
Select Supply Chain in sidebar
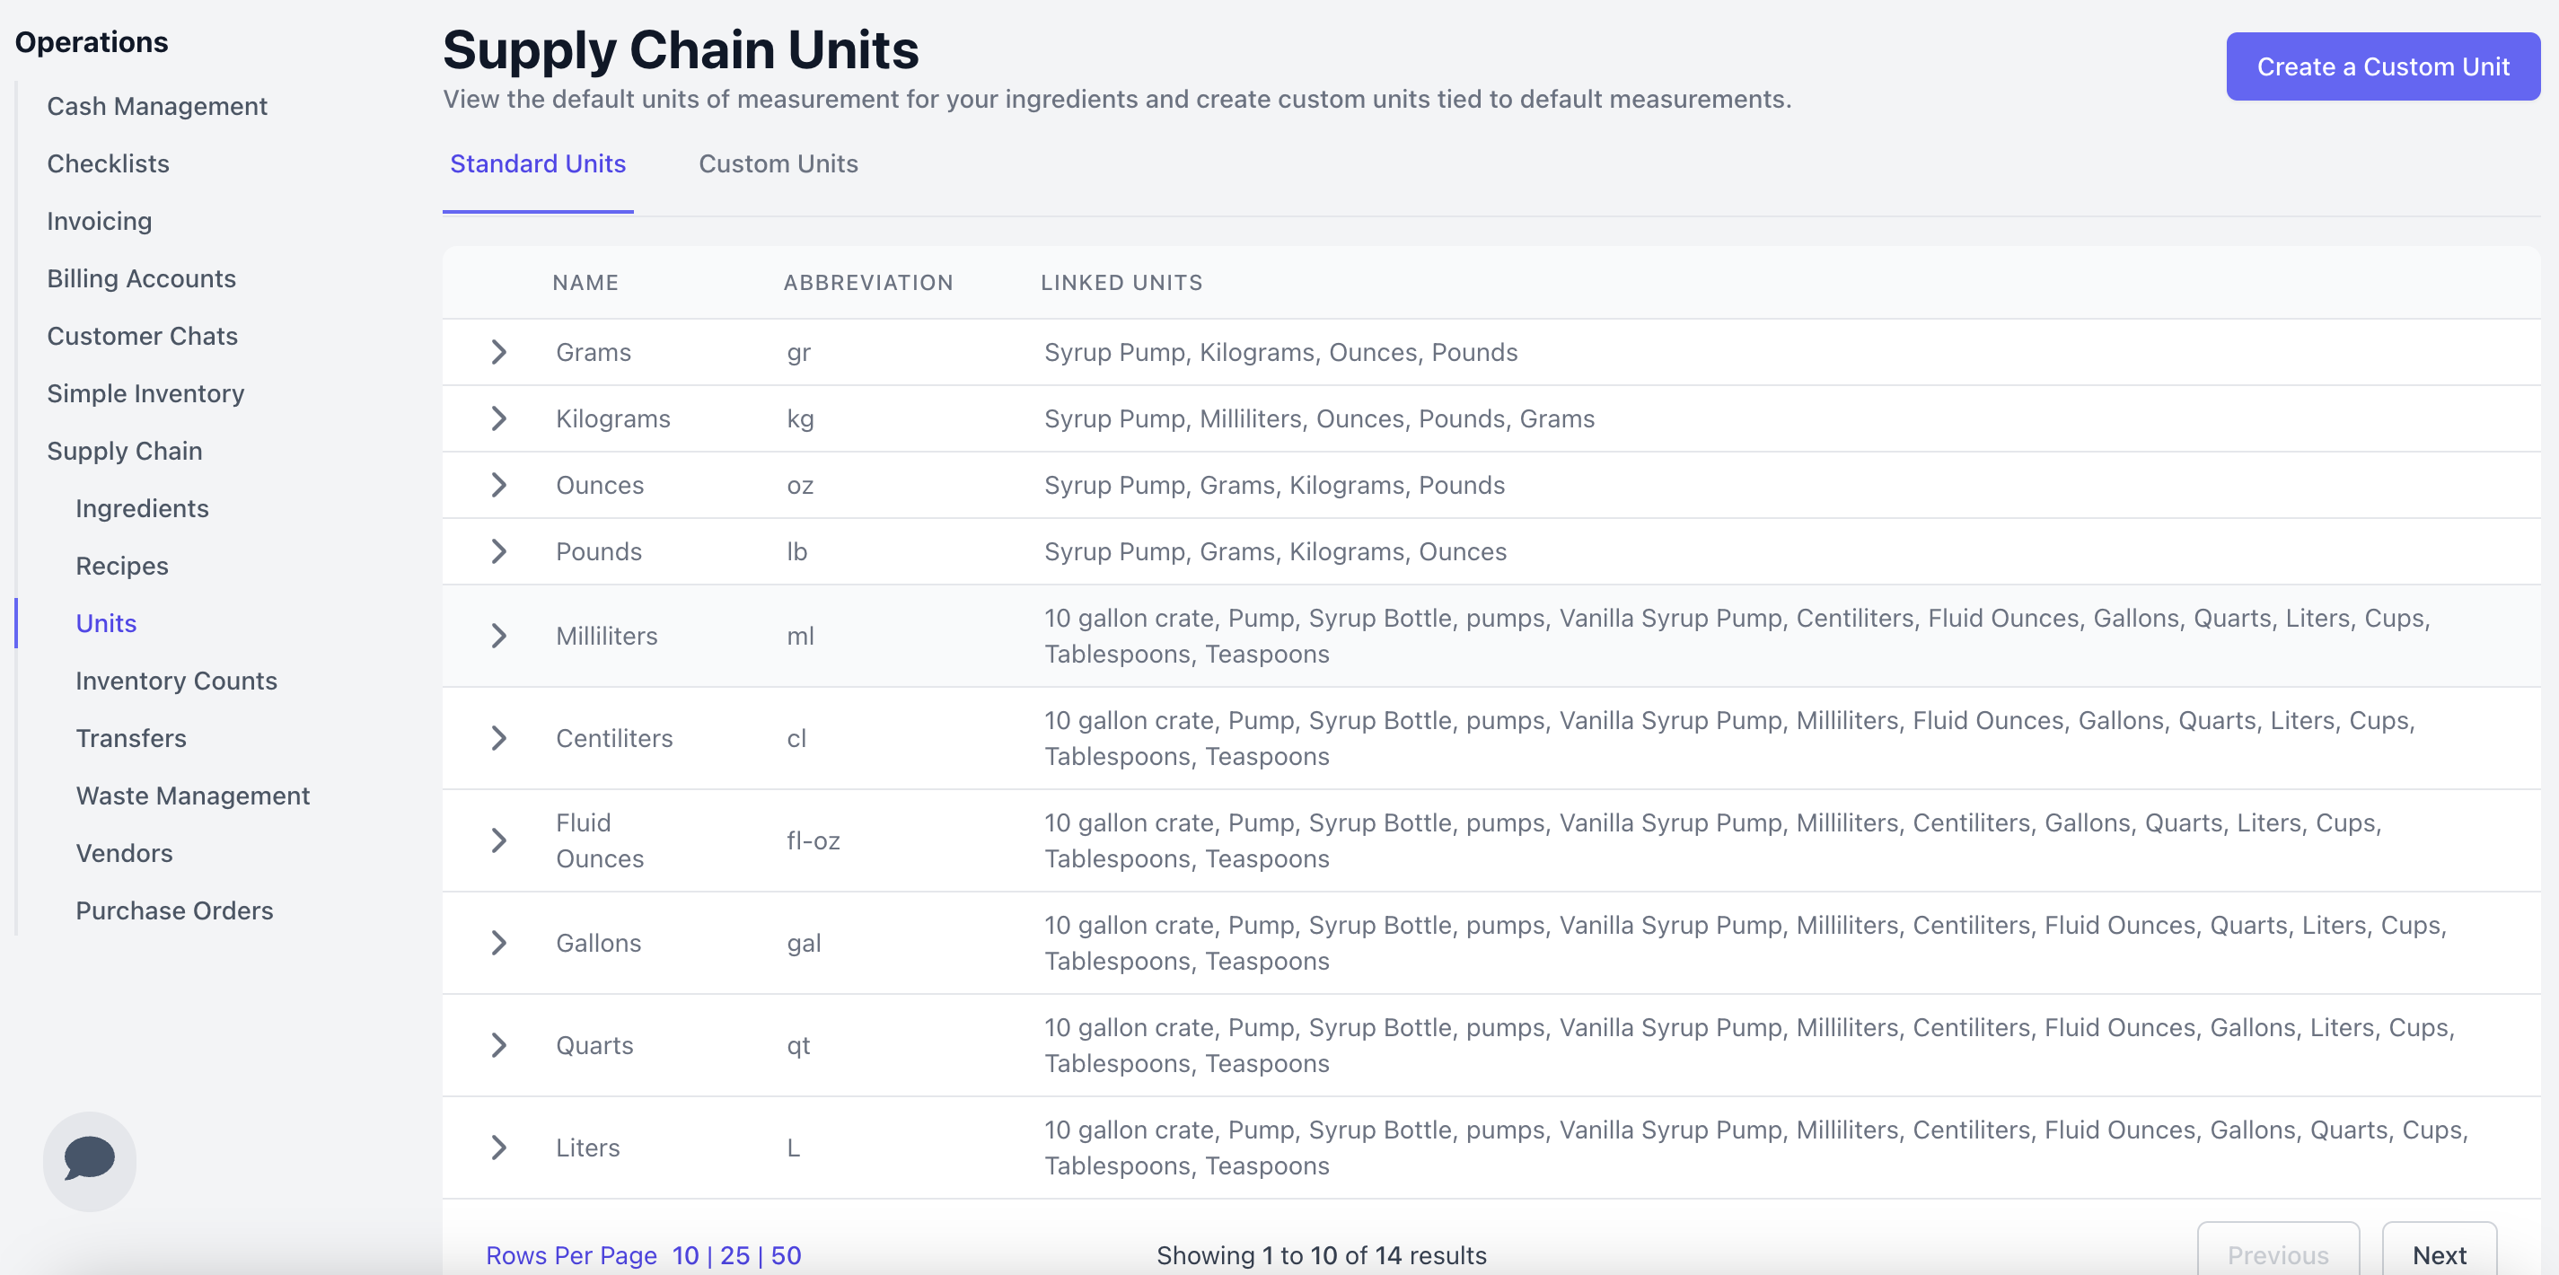124,453
